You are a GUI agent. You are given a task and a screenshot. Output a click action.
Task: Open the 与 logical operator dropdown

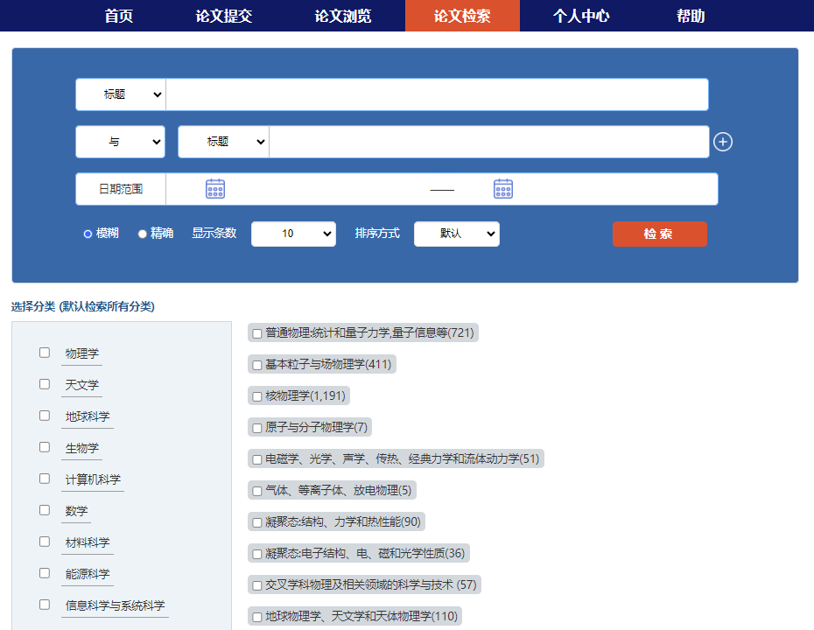(121, 142)
